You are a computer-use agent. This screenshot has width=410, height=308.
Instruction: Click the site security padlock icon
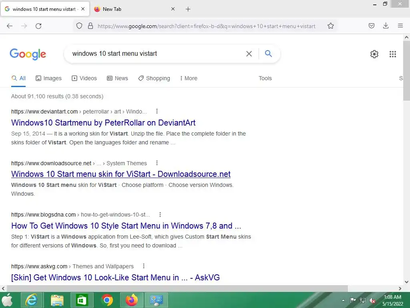[90, 26]
